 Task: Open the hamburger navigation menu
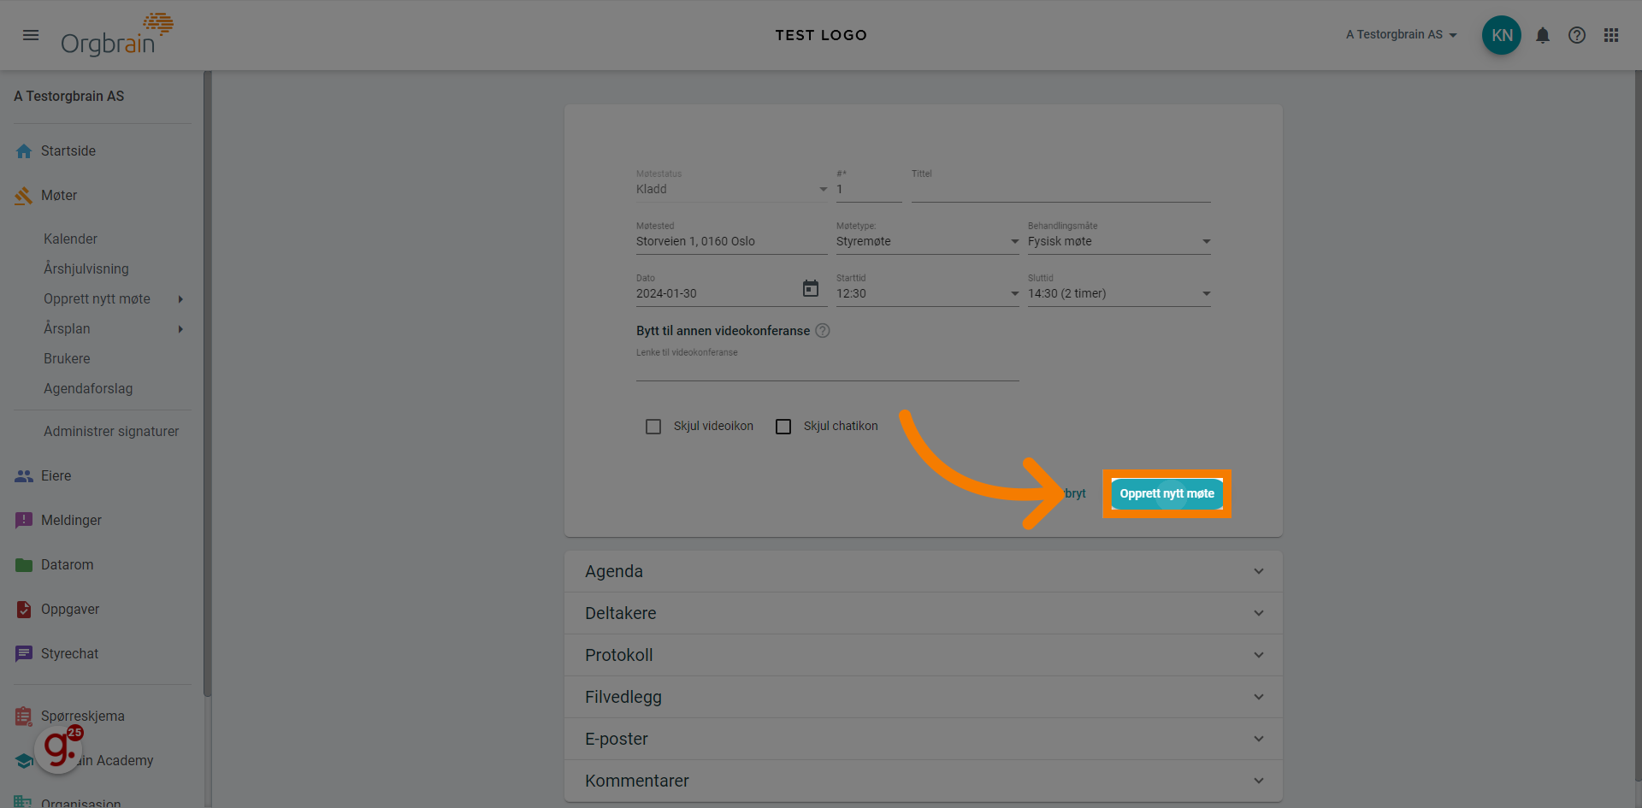pyautogui.click(x=31, y=35)
